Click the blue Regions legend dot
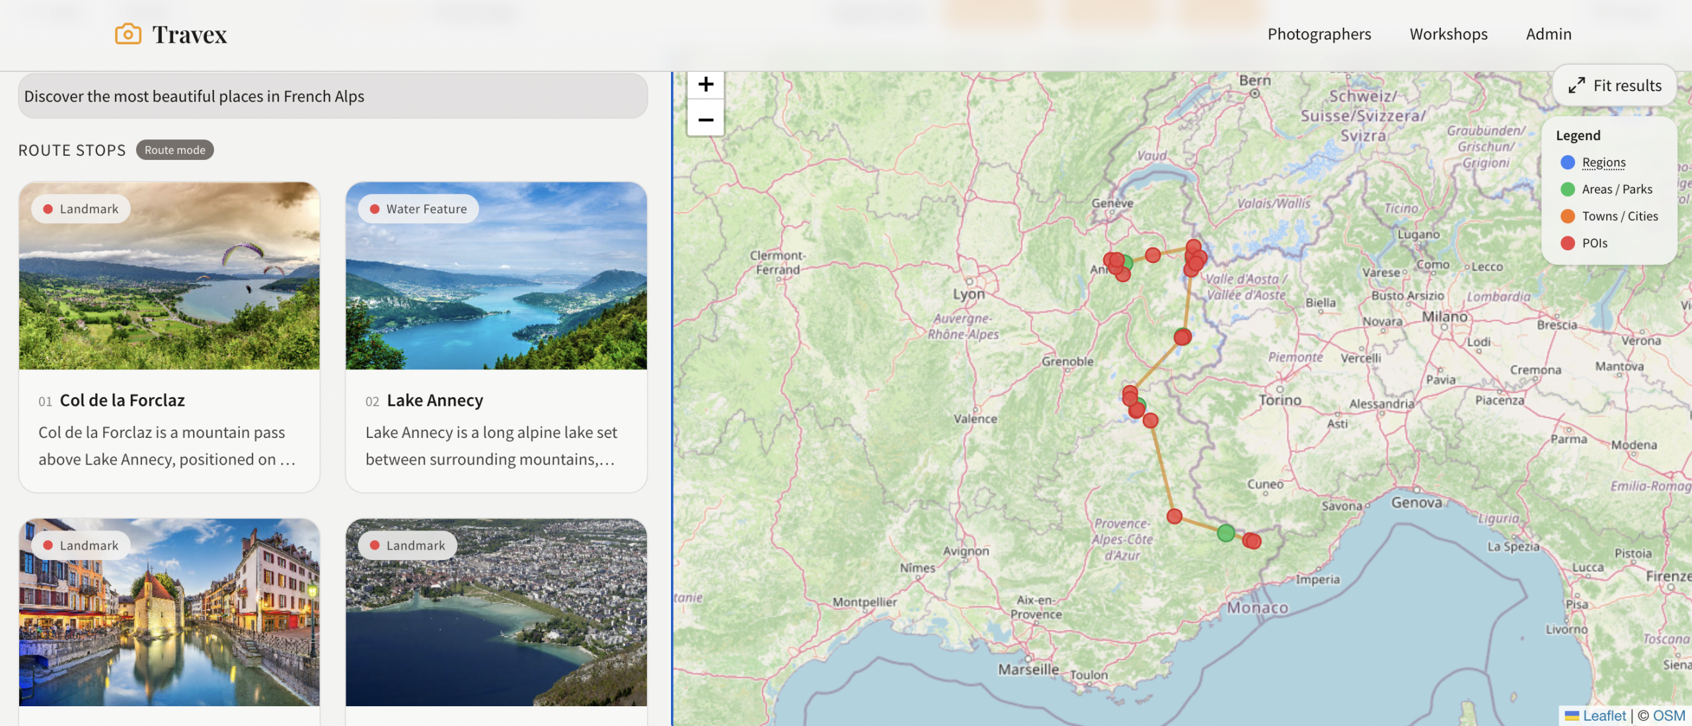The height and width of the screenshot is (726, 1692). [1567, 163]
